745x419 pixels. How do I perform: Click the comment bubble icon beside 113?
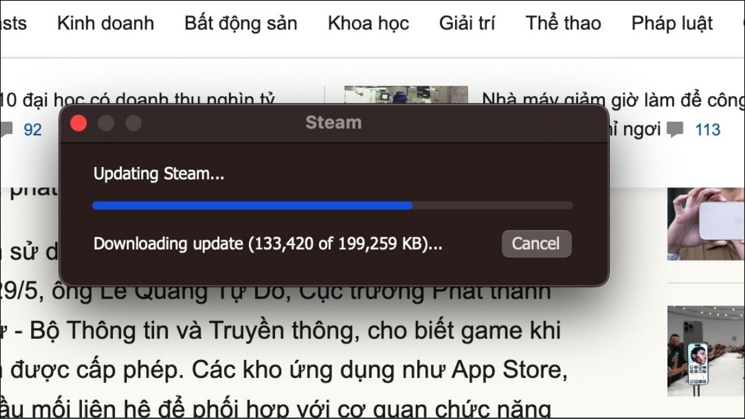point(675,129)
